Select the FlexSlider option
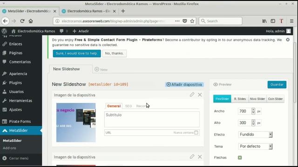 tap(222, 99)
